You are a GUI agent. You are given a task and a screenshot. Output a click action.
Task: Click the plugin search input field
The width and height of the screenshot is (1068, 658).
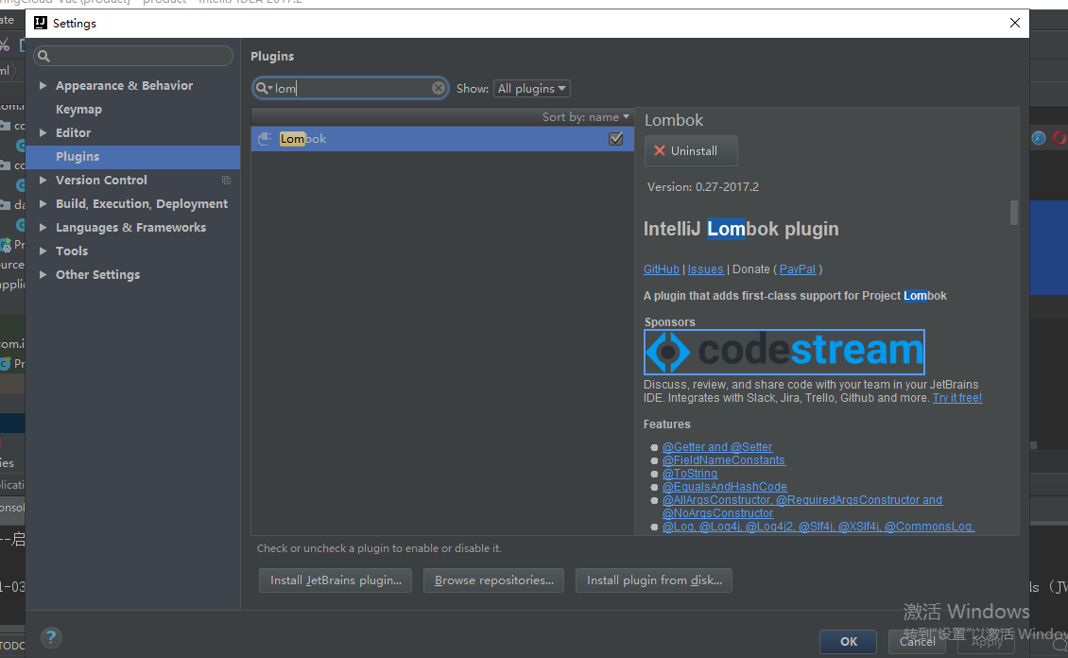tap(351, 89)
